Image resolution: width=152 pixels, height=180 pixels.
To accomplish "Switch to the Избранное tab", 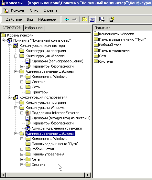I will [34, 28].
